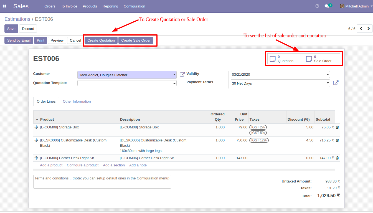Select the Order Lines tab
The image size is (373, 213).
46,102
